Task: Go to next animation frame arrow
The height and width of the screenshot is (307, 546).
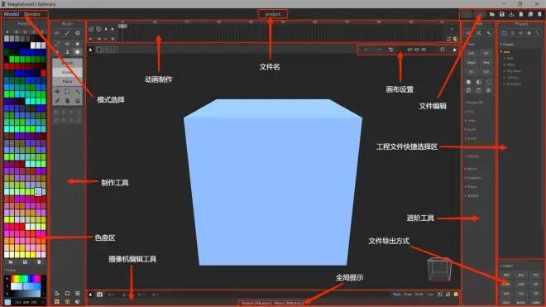Action: coord(113,29)
